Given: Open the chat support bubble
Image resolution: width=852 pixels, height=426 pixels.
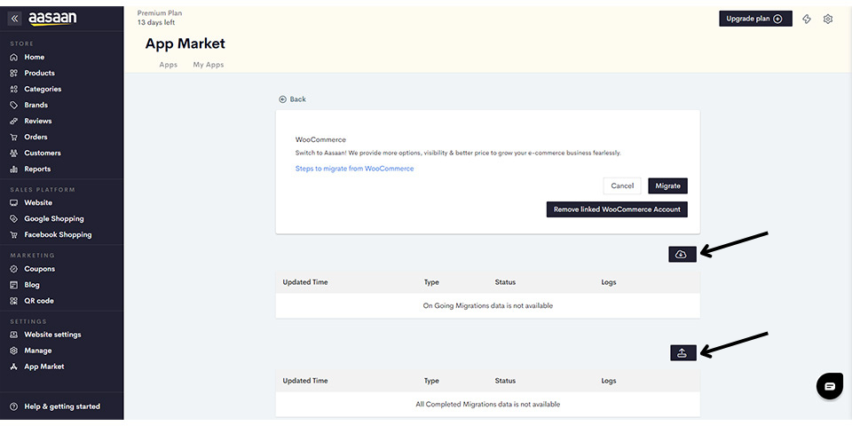Looking at the screenshot, I should coord(830,386).
